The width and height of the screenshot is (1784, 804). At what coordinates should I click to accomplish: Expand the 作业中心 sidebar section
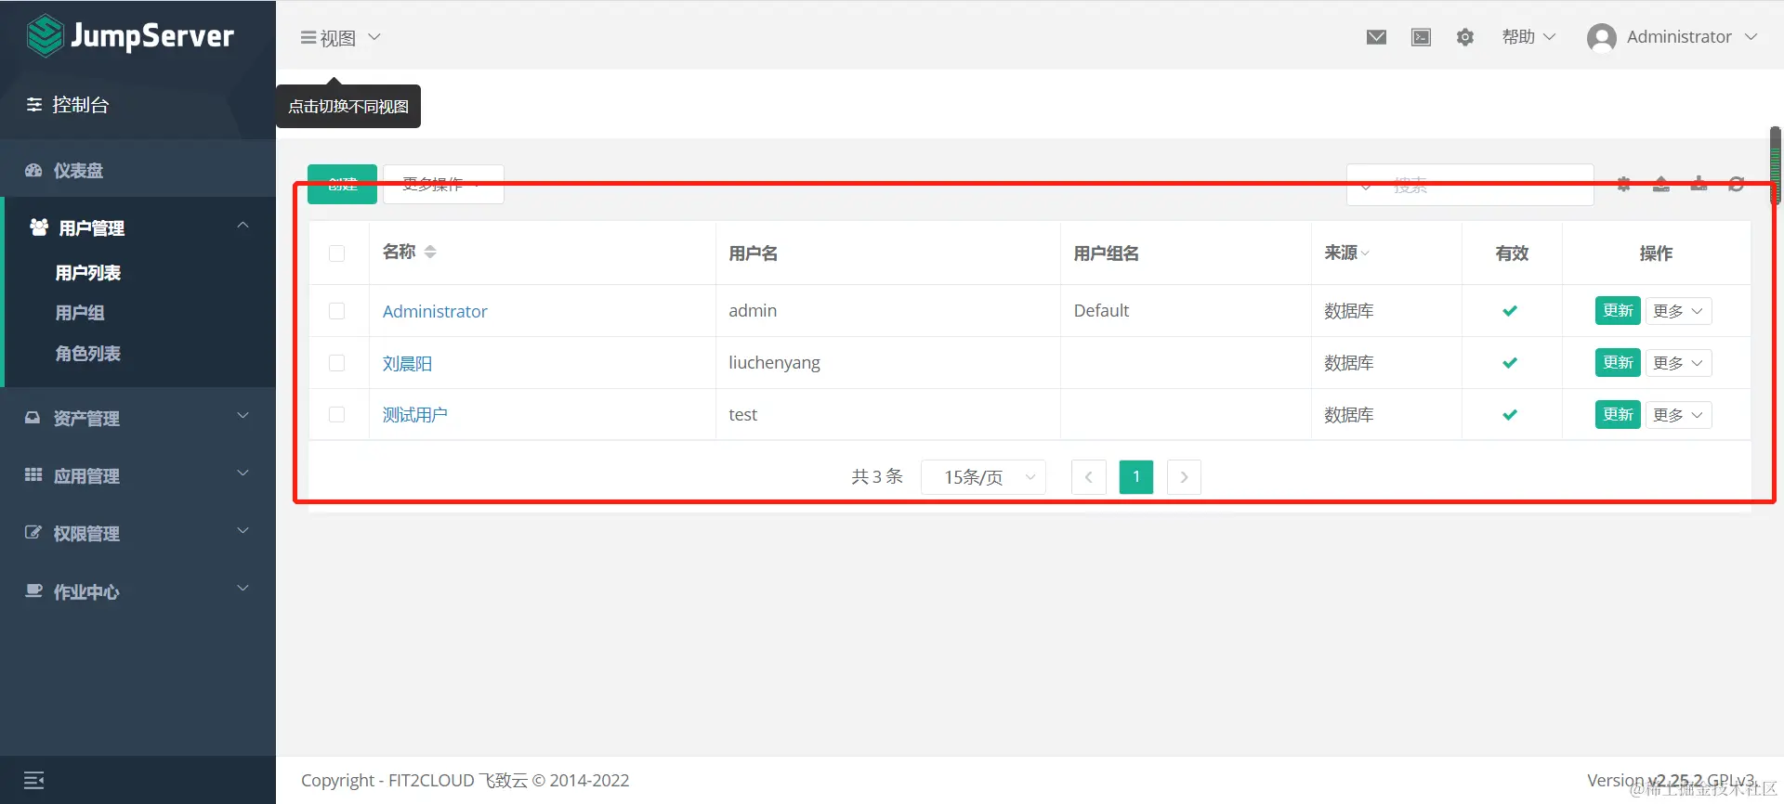point(138,591)
